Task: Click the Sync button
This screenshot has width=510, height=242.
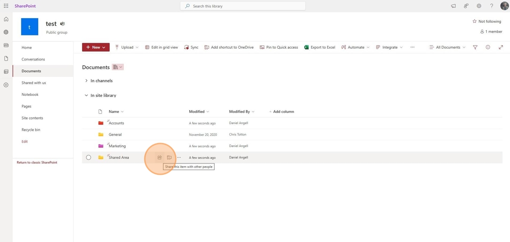Action: (191, 47)
